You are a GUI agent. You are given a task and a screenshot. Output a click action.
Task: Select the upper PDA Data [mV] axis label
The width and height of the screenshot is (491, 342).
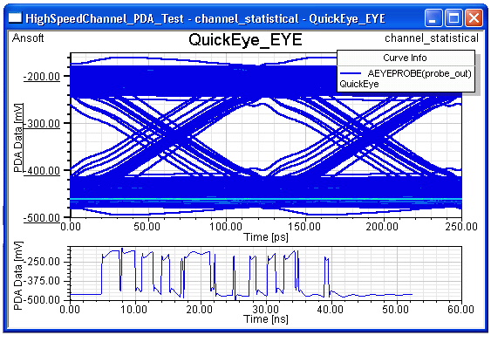(x=18, y=138)
